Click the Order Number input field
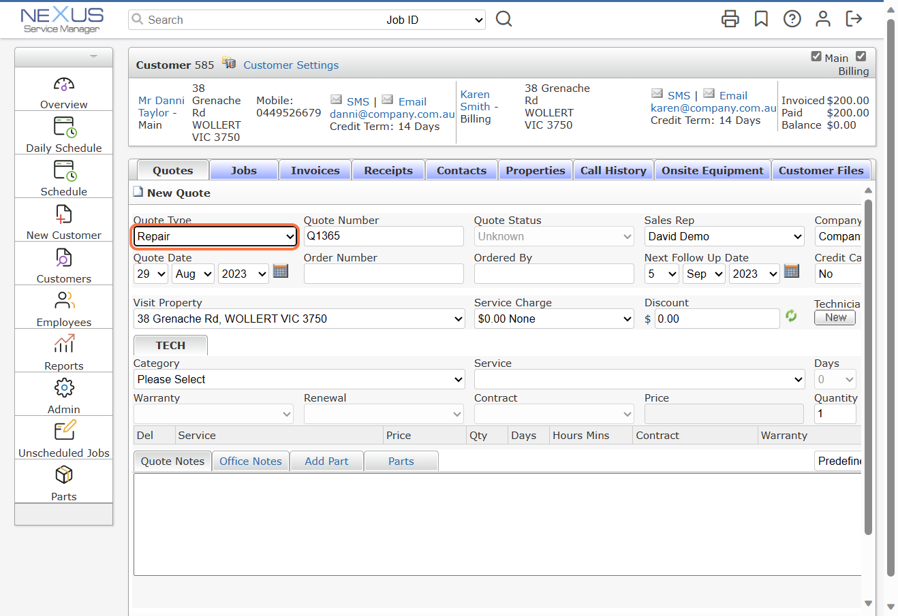The image size is (898, 616). [x=384, y=274]
